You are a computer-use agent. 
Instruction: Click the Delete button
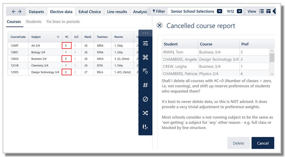238,143
